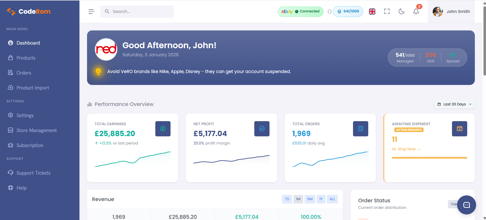The image size is (486, 220).
Task: Click the ACTION REQUIRED badge
Action: 409,130
